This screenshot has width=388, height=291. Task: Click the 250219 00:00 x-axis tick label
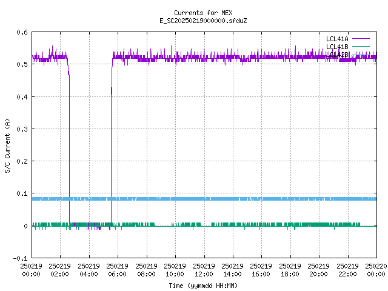31,270
